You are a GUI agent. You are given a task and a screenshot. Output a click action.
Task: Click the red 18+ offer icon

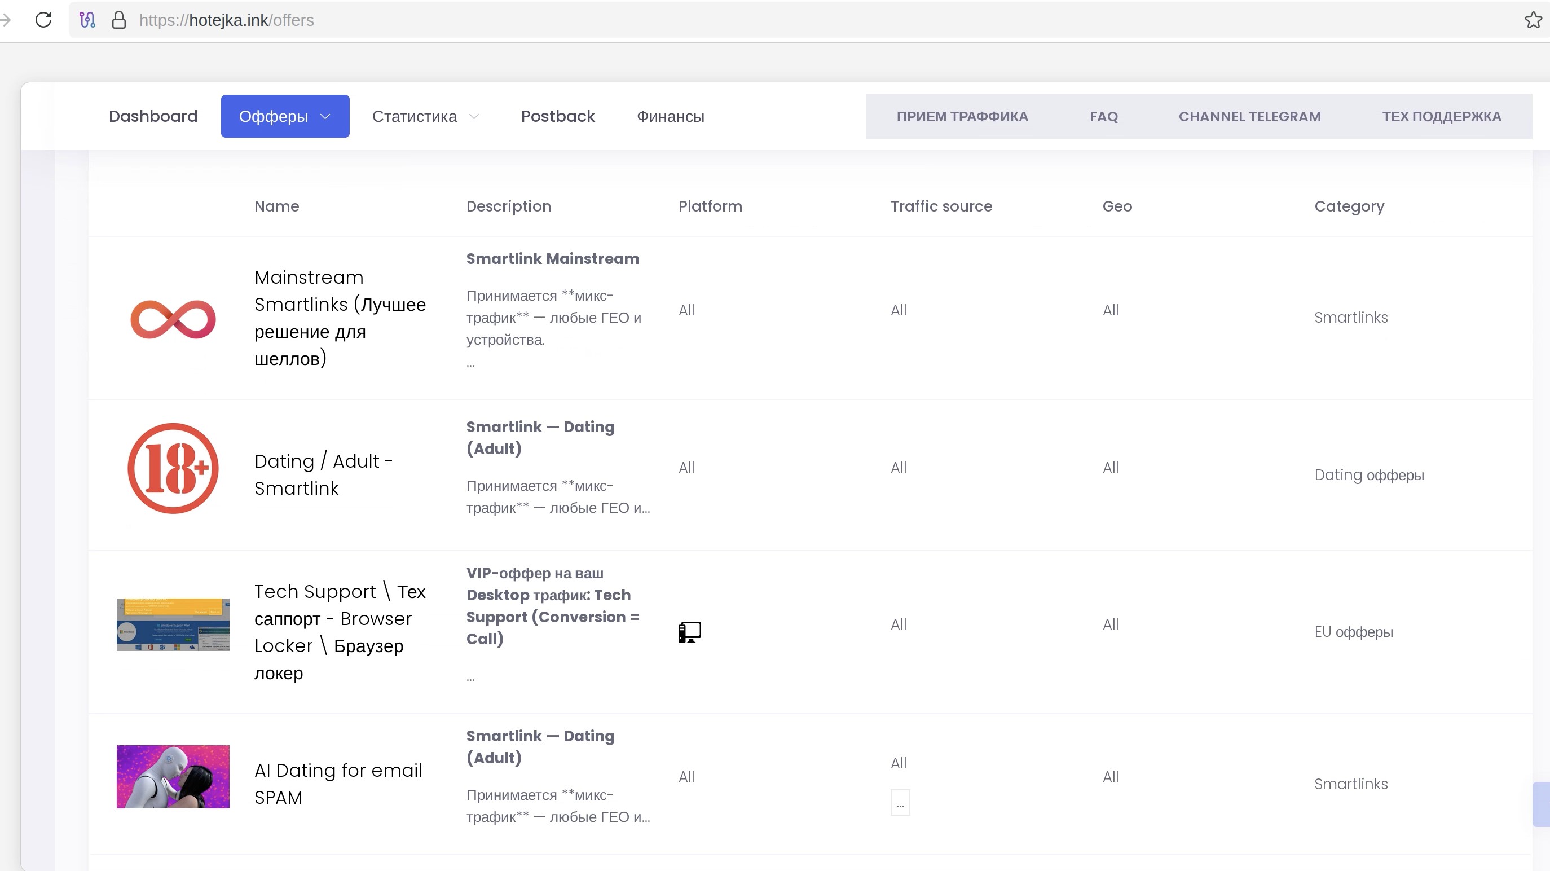click(173, 468)
